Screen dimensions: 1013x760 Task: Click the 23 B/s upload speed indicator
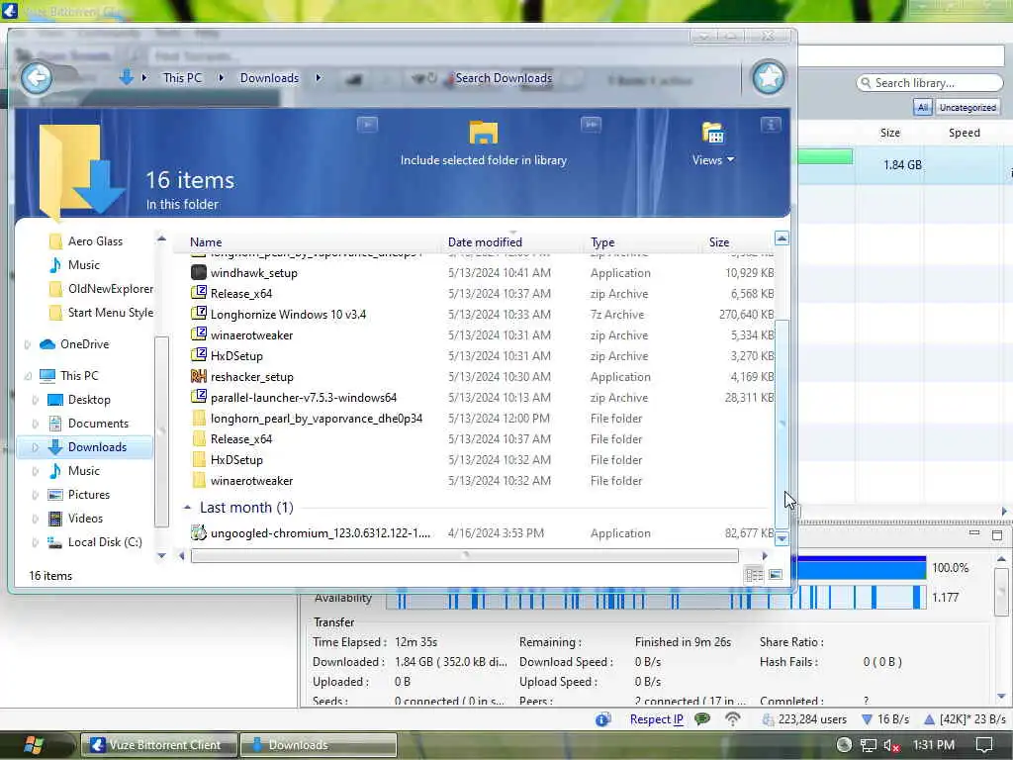(x=964, y=719)
